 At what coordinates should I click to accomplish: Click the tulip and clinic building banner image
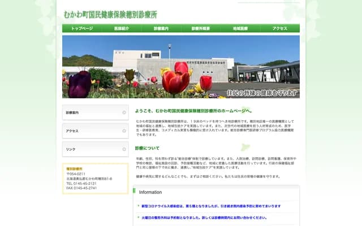(181, 67)
